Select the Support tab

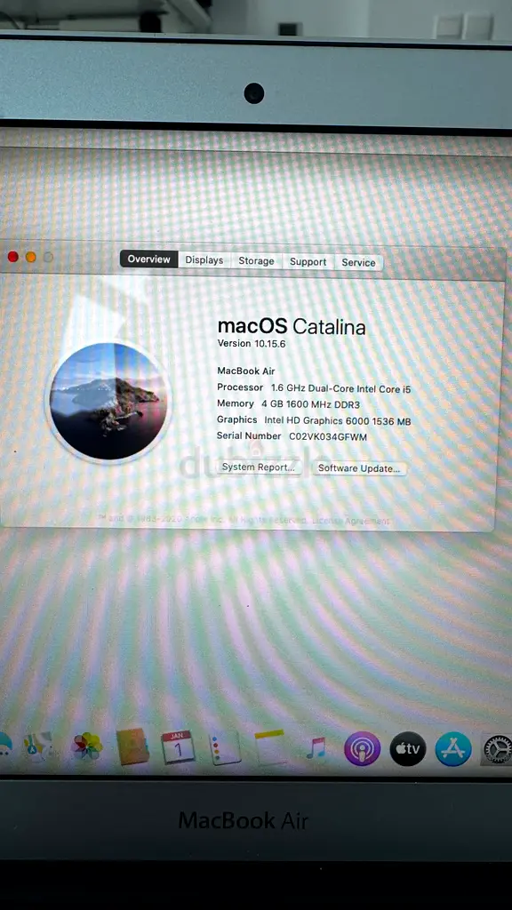click(308, 262)
